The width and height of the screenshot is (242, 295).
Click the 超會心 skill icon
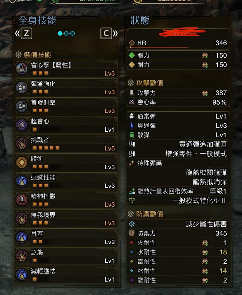22,125
